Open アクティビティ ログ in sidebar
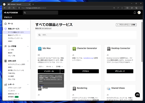 15,88
